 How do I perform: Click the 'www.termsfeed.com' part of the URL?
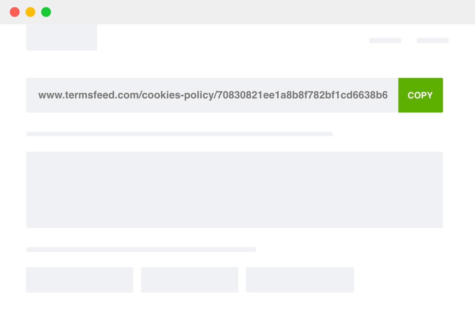(88, 95)
